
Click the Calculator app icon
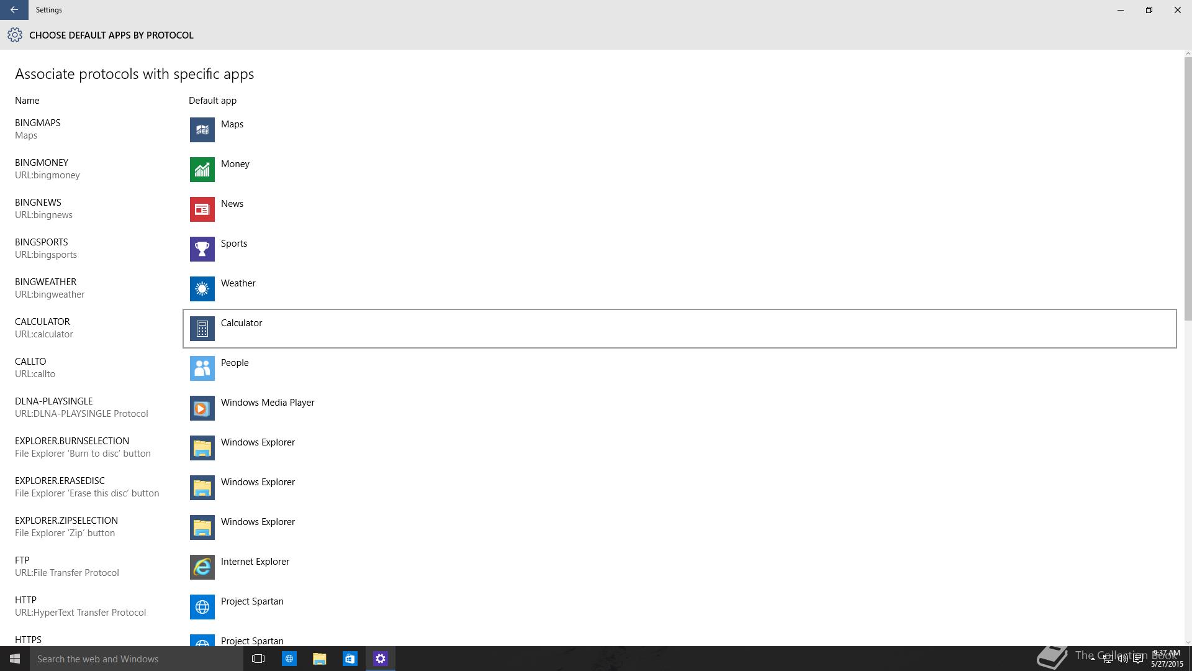click(202, 329)
